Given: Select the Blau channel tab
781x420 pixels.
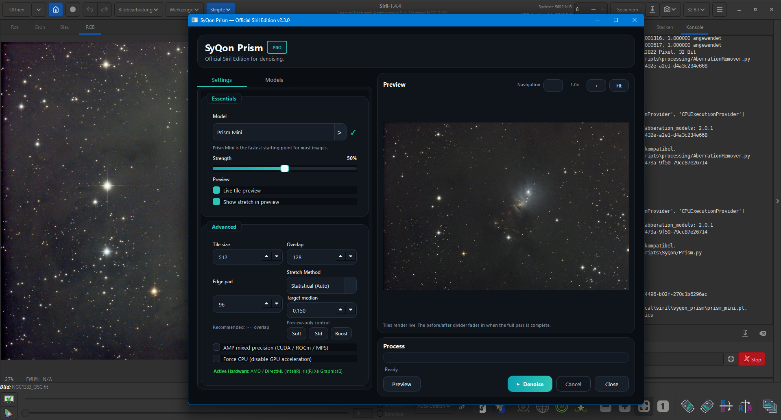Looking at the screenshot, I should click(x=65, y=27).
